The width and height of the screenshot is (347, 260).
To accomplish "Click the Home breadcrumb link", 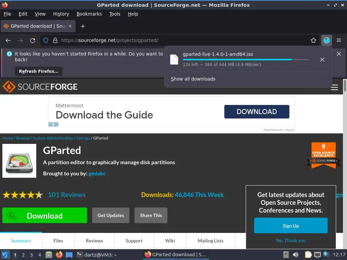I will click(x=8, y=138).
